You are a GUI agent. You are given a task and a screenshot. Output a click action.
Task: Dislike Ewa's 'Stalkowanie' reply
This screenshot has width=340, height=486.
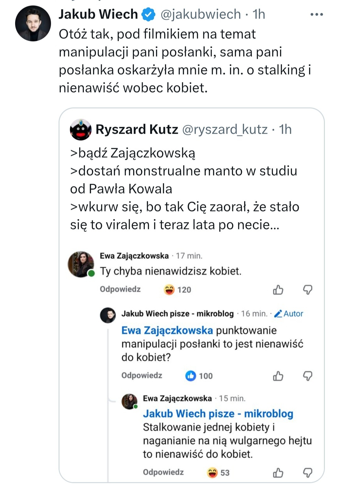pos(308,472)
